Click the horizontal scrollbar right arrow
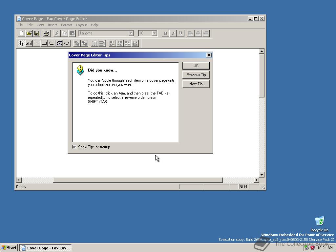This screenshot has height=252, width=336. pyautogui.click(x=257, y=180)
